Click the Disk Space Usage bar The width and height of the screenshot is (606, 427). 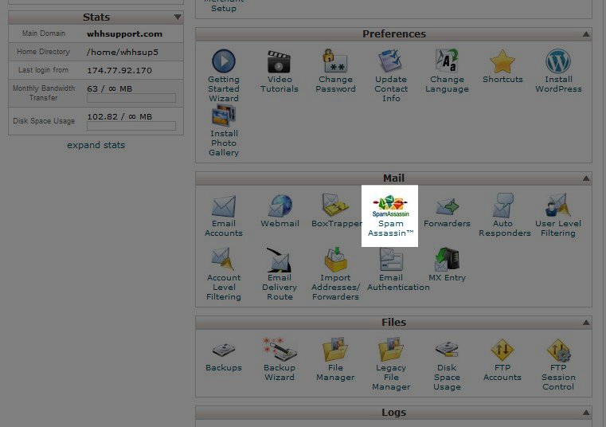click(131, 126)
